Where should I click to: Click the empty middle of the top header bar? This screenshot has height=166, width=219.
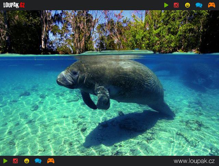coord(96,5)
